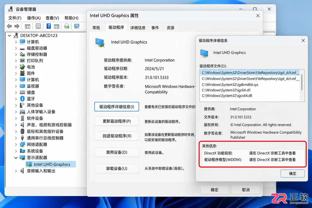
Task: Click the driver files list scrollbar
Action: 302,82
